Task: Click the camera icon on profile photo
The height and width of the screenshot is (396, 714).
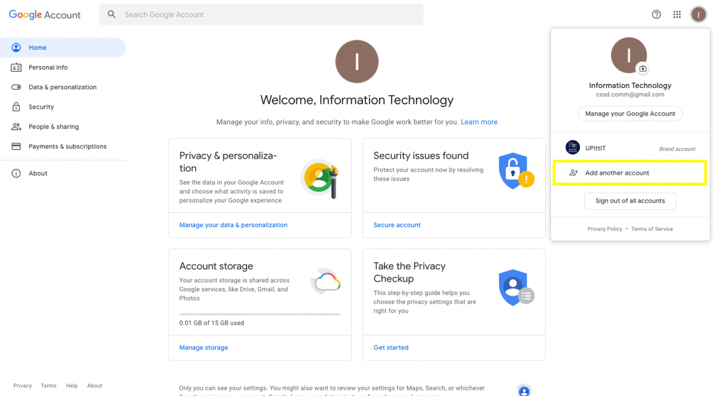Action: click(642, 69)
